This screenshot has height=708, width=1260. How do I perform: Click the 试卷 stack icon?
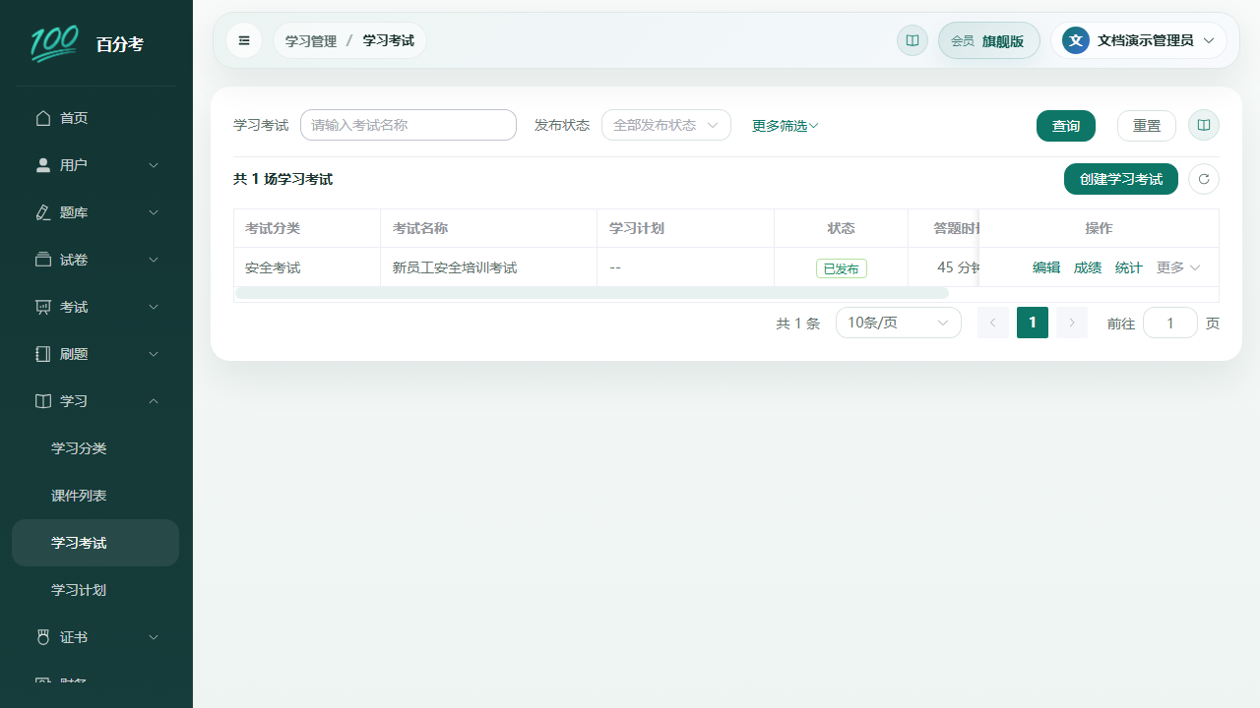(x=43, y=260)
